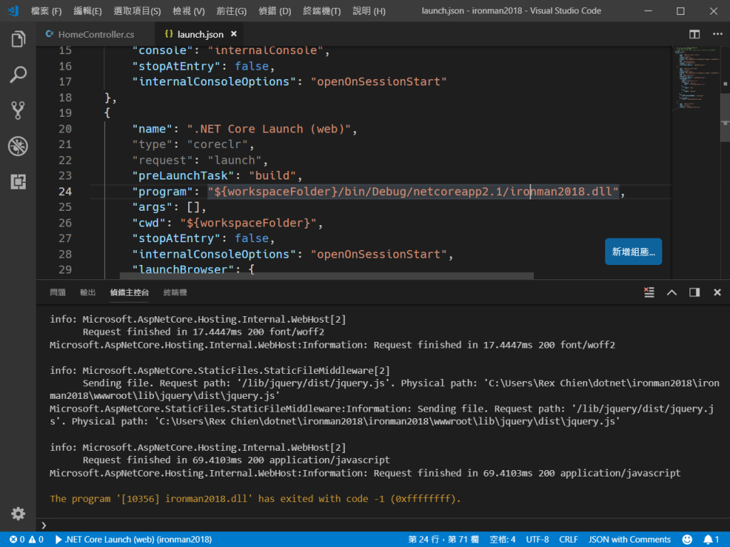Click the program exited with code -1 message
Viewport: 730px width, 547px height.
tap(255, 499)
